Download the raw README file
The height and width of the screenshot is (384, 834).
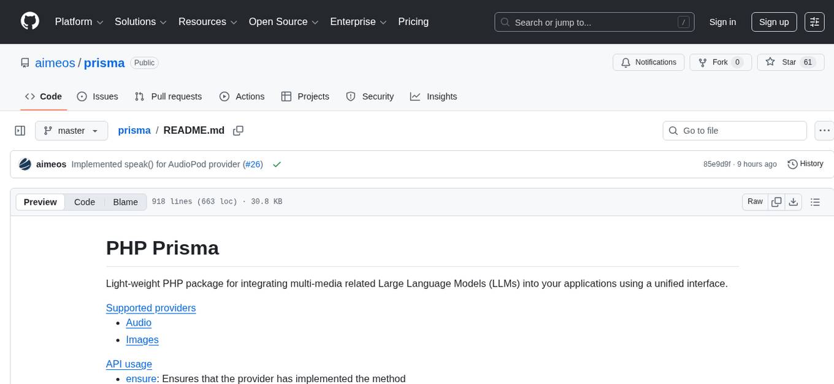point(793,202)
